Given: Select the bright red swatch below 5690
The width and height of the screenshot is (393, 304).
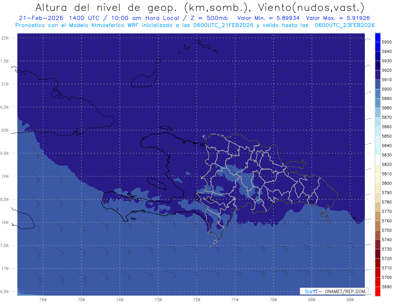Looking at the screenshot, I should coord(377,291).
